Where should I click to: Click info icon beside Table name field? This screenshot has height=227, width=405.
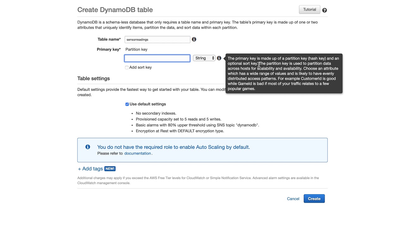(x=194, y=39)
